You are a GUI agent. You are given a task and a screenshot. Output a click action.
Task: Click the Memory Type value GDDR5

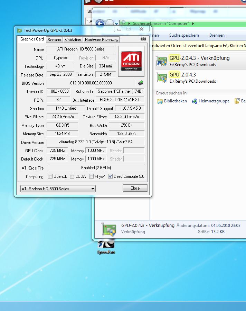pos(63,125)
